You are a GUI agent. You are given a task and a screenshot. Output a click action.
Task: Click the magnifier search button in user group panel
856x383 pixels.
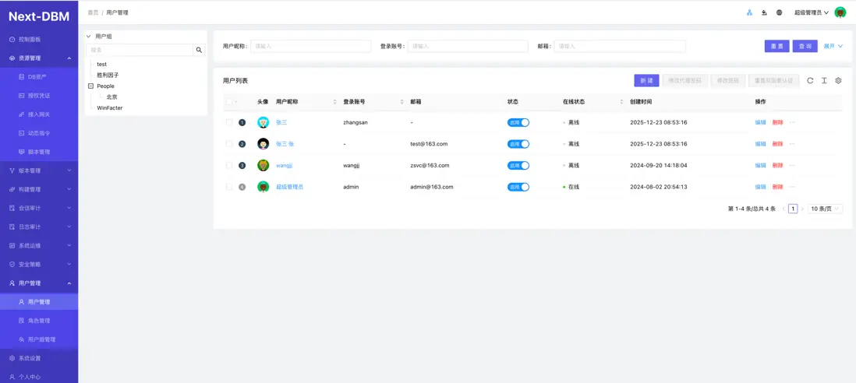click(x=200, y=50)
